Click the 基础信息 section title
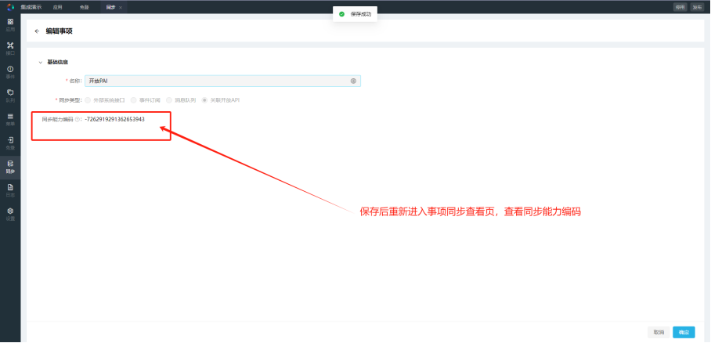Image resolution: width=711 pixels, height=343 pixels. [x=58, y=62]
